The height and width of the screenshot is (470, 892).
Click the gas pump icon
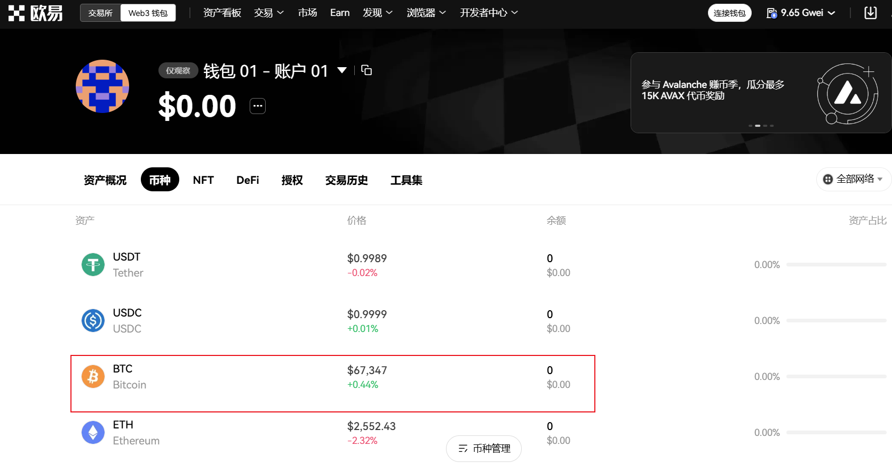pyautogui.click(x=771, y=13)
